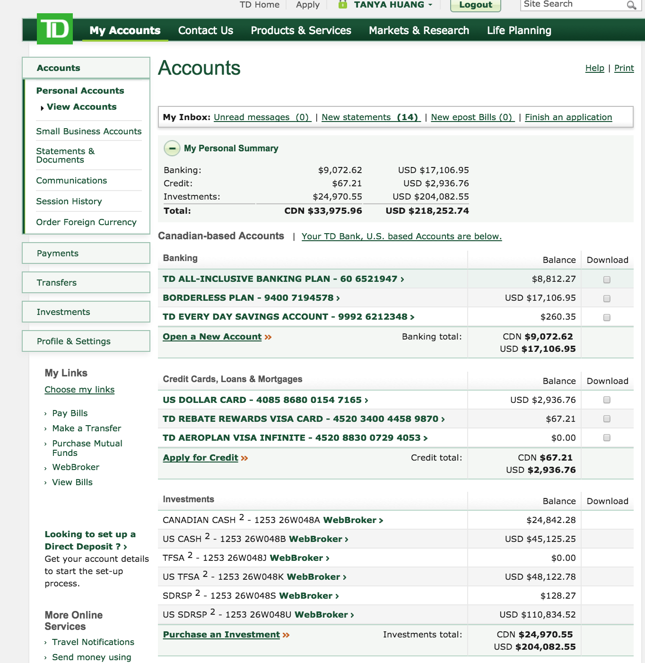The height and width of the screenshot is (663, 645).
Task: Expand the Payments sidebar section
Action: [86, 253]
